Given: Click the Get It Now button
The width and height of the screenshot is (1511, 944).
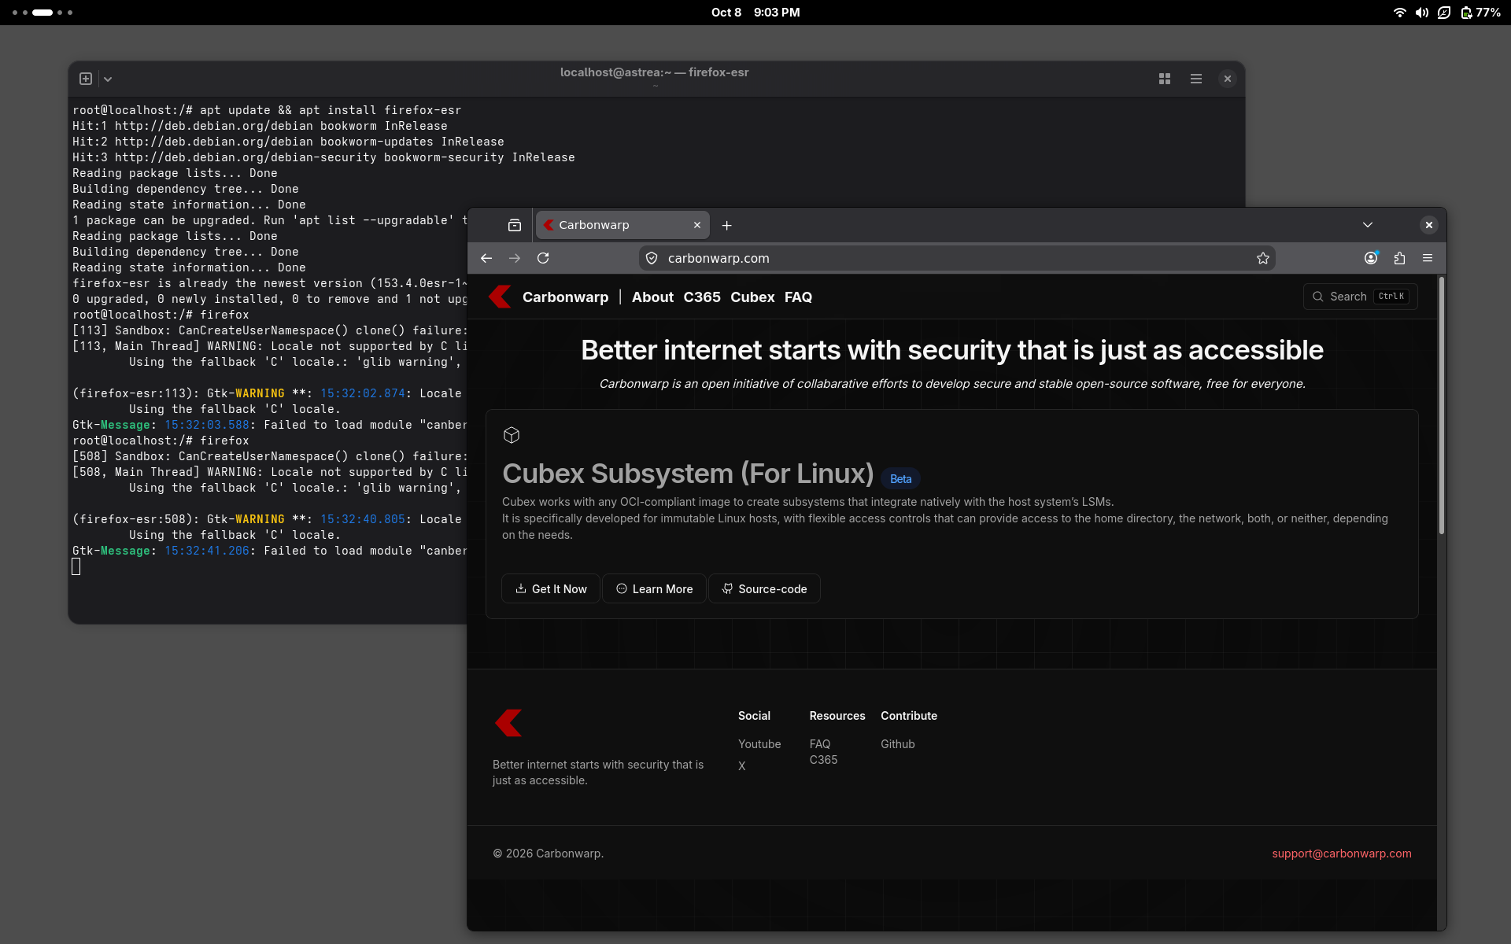Looking at the screenshot, I should click(551, 588).
